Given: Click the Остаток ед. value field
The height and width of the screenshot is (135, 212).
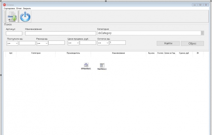Looking at the screenshot, I should [x=117, y=43].
